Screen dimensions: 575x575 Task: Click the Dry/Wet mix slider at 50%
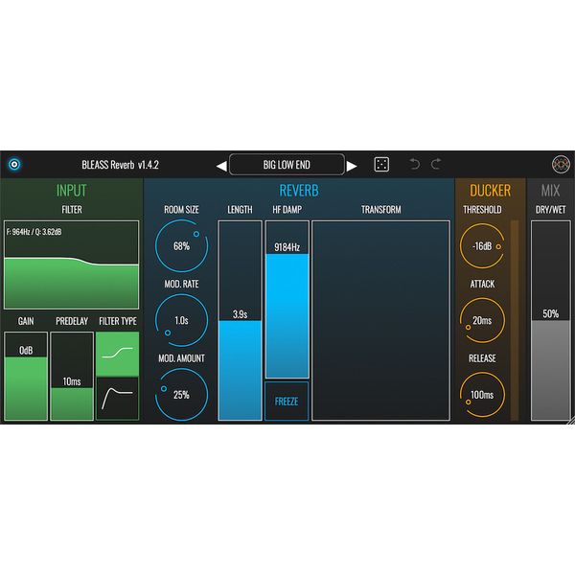pyautogui.click(x=550, y=321)
